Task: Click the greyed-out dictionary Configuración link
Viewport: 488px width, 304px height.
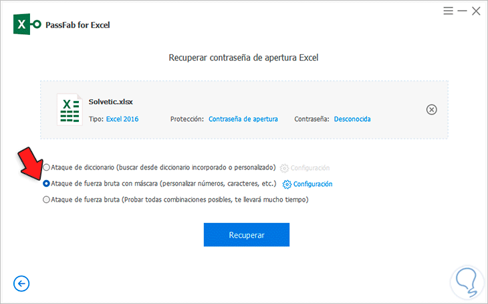Action: pos(310,168)
